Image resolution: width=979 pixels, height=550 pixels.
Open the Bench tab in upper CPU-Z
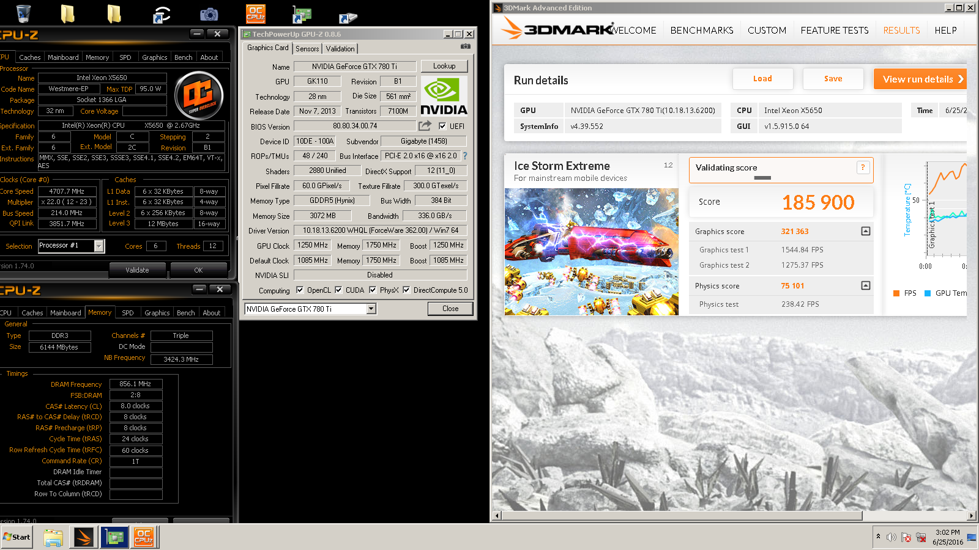tap(183, 57)
